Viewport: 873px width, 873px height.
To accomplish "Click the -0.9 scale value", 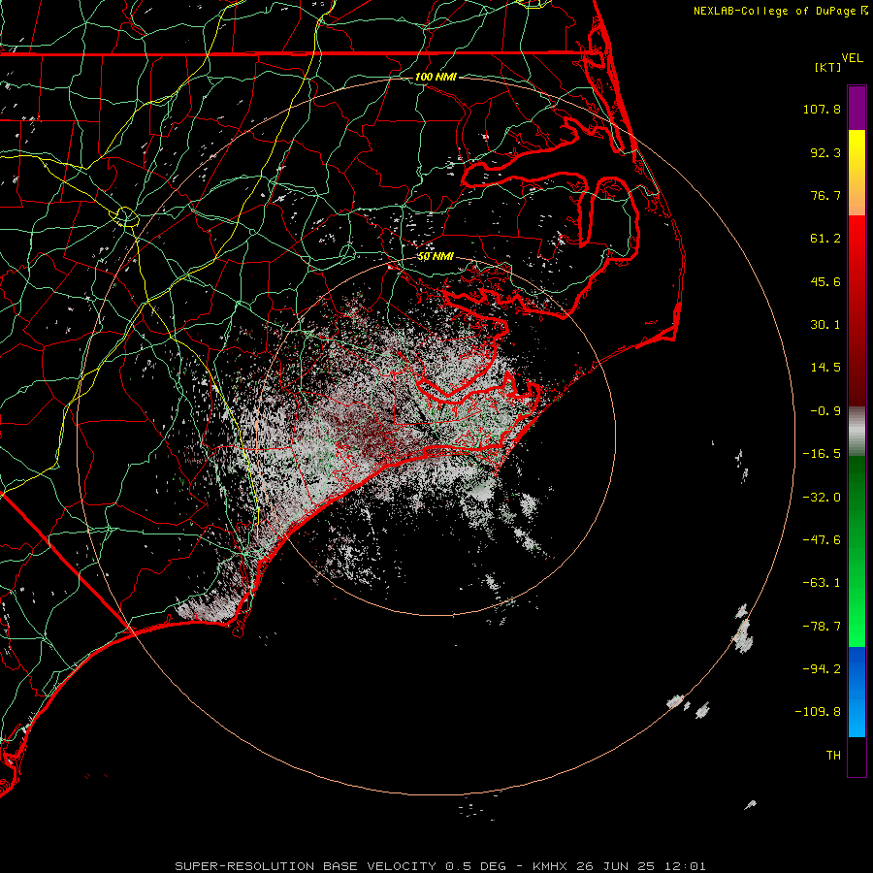I will (x=825, y=411).
